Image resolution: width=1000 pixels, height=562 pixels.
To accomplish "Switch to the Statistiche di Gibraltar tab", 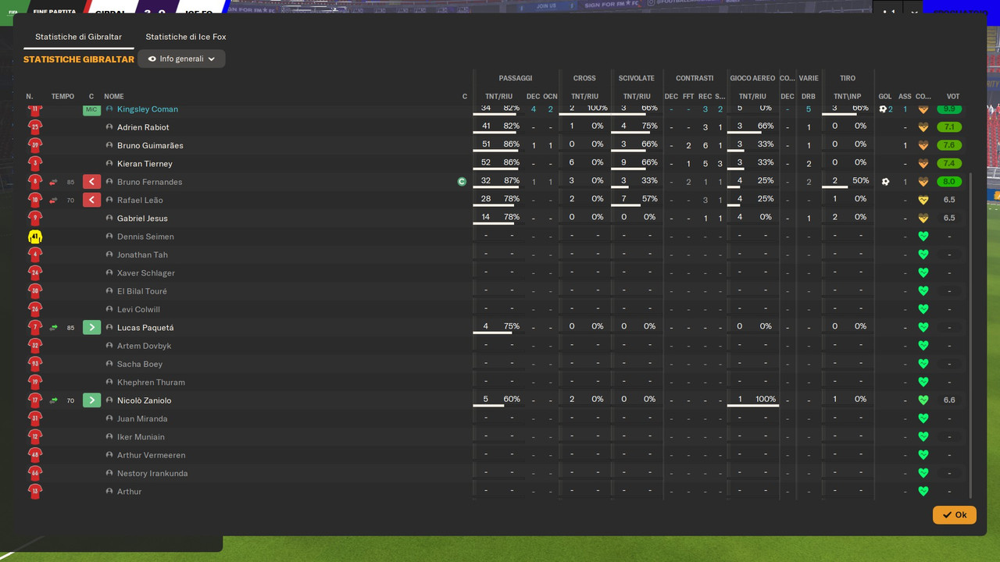I will click(78, 37).
